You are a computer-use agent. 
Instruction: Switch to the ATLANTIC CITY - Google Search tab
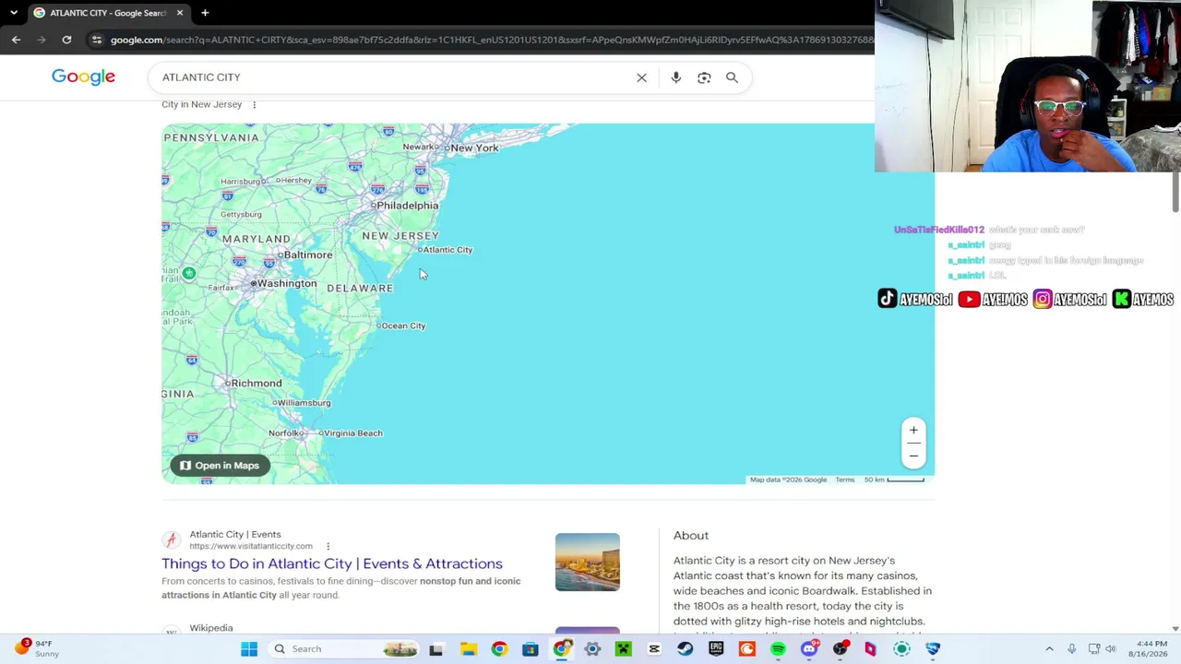(x=108, y=13)
